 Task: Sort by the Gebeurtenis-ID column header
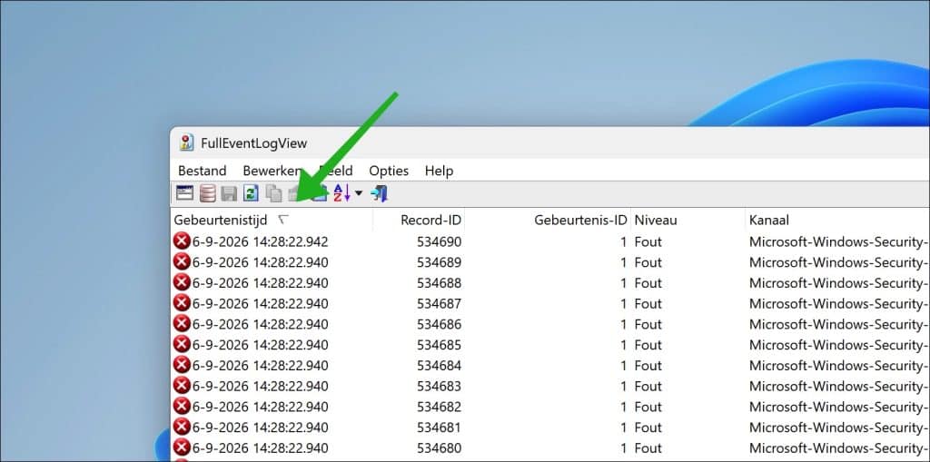click(548, 220)
